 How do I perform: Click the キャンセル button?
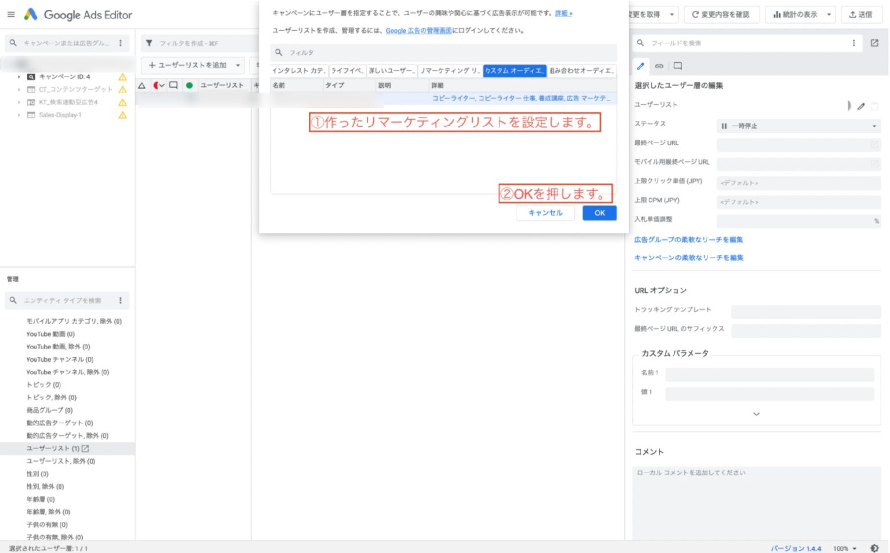pos(545,213)
